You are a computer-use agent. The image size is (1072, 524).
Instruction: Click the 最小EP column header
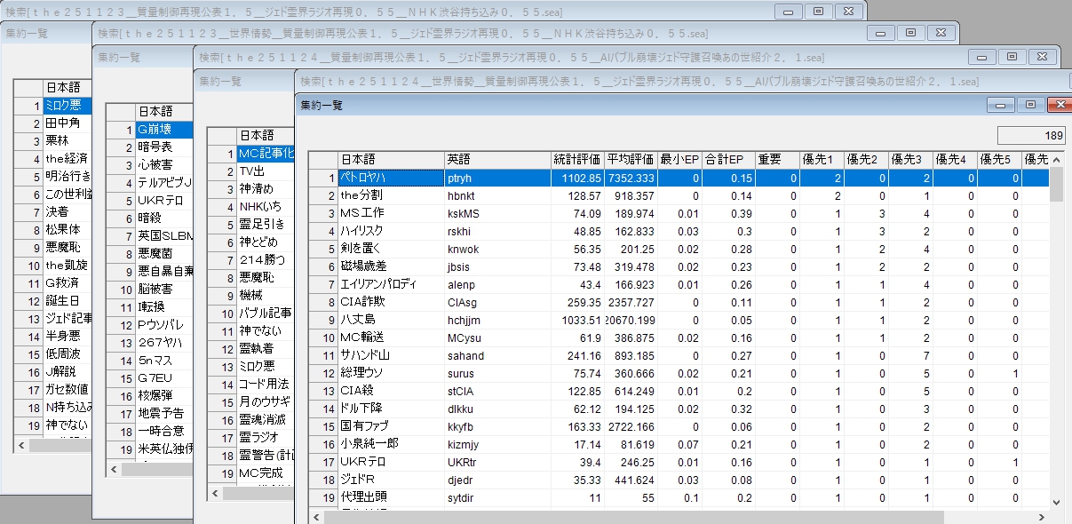pyautogui.click(x=679, y=160)
